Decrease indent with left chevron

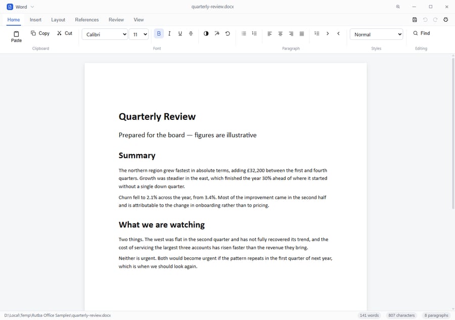coord(338,34)
